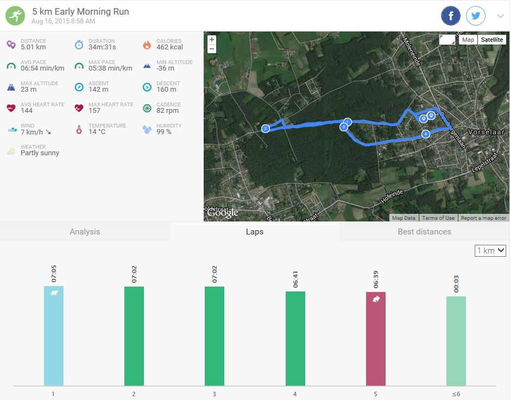Screen dimensions: 510x400
Task: Switch map to Satellite view
Action: point(492,40)
